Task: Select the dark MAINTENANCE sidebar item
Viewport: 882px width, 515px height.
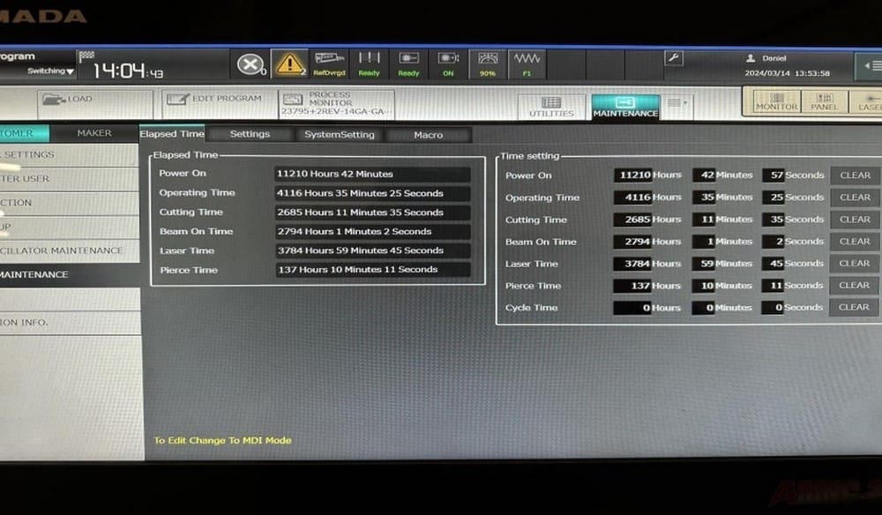Action: click(69, 274)
